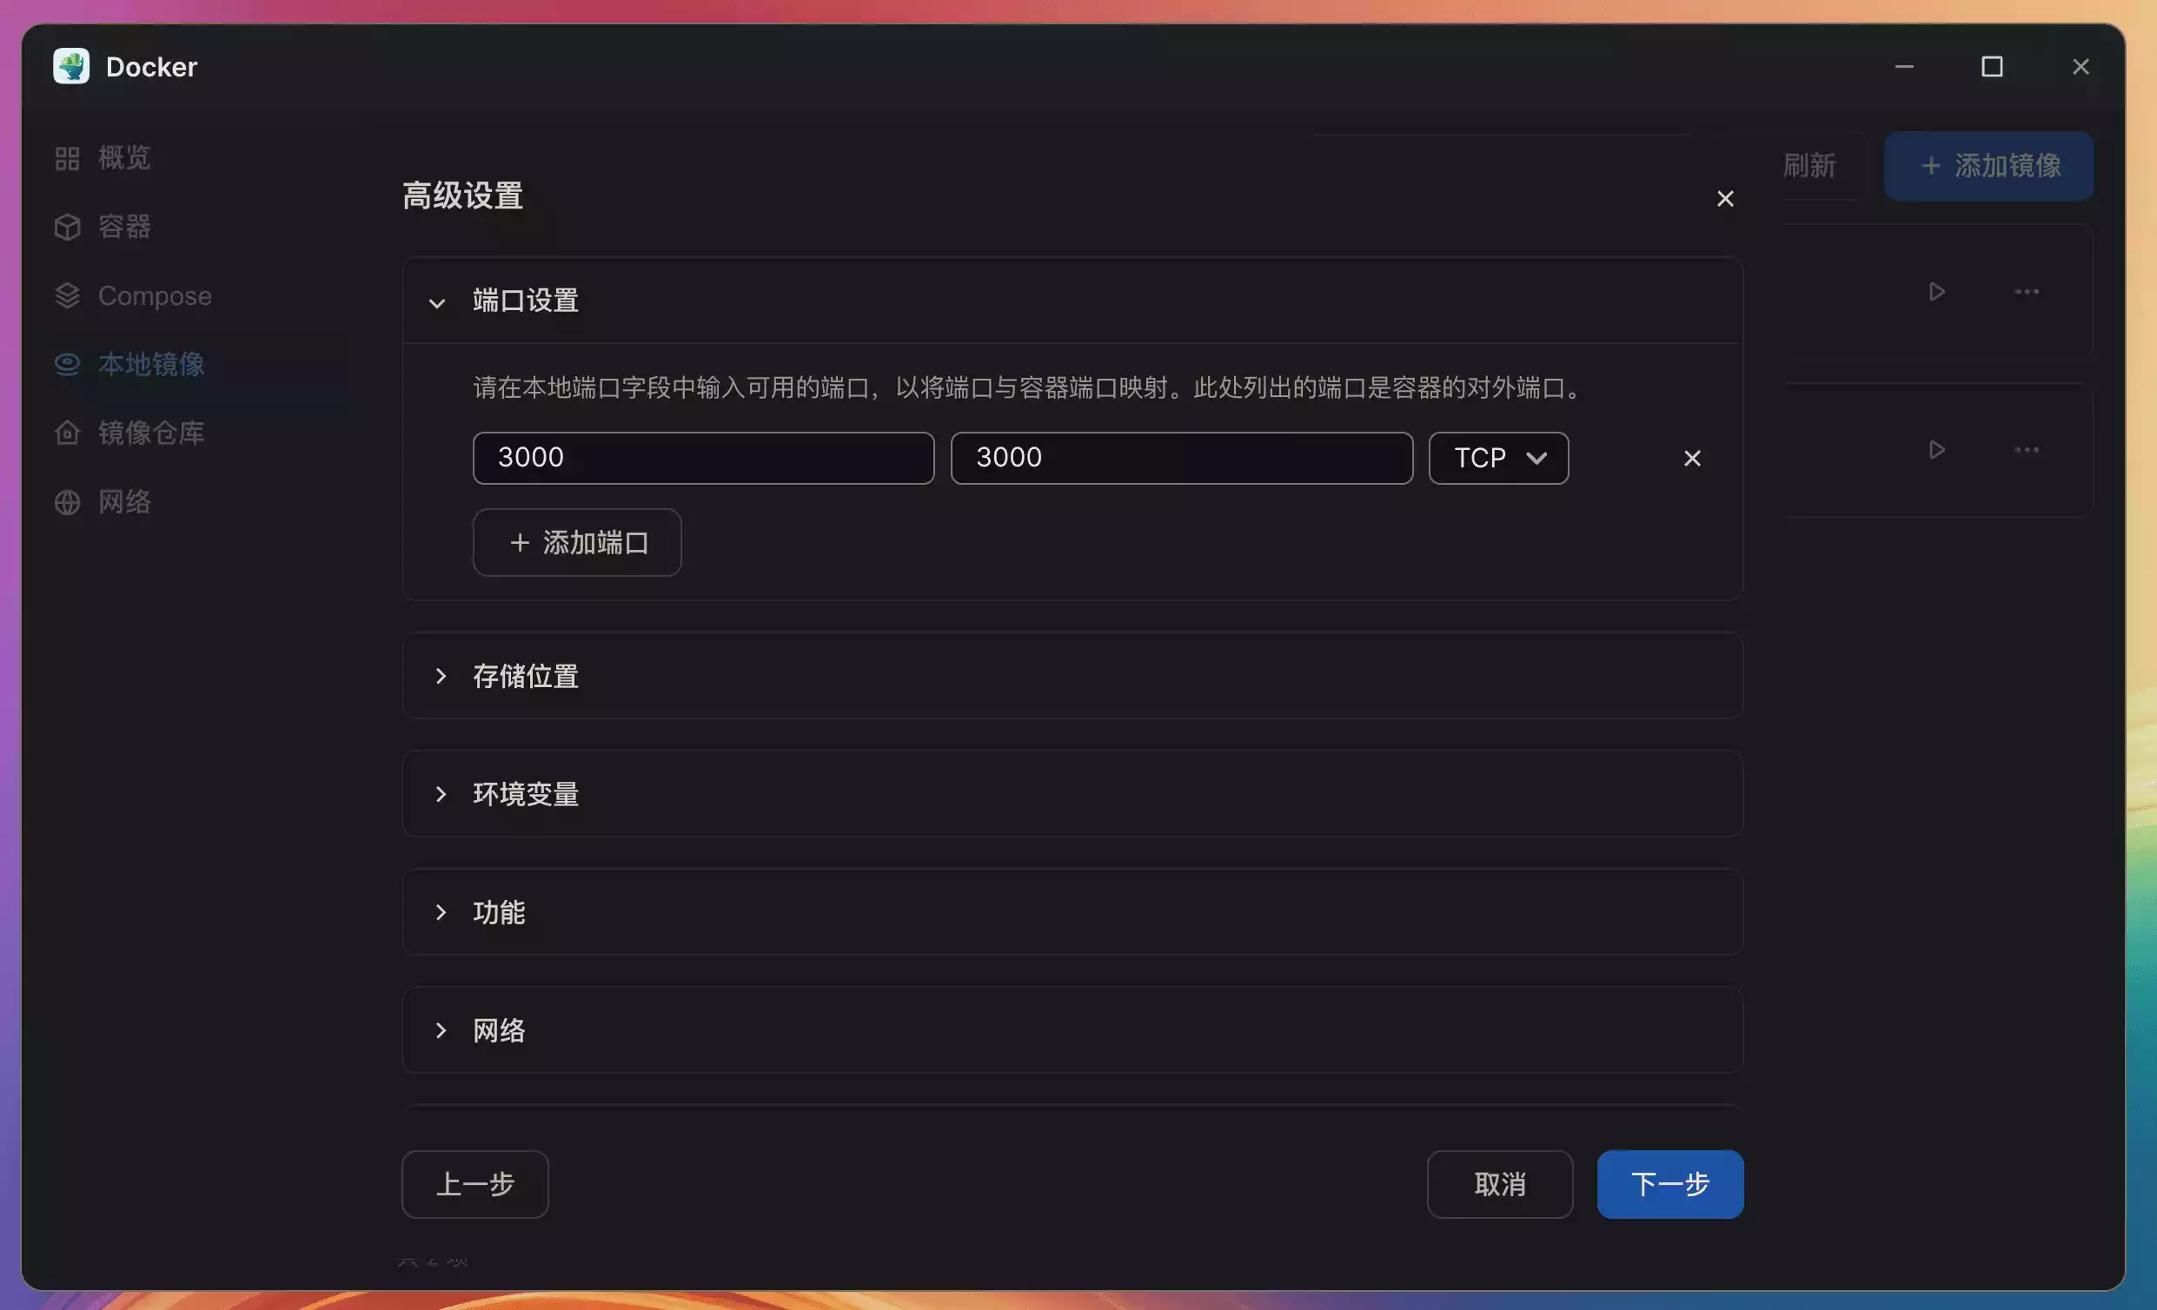Go to 容器 containers section
This screenshot has height=1310, width=2157.
(x=123, y=227)
